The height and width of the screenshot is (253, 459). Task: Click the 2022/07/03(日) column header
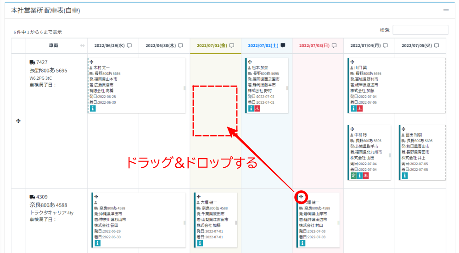tap(314, 45)
